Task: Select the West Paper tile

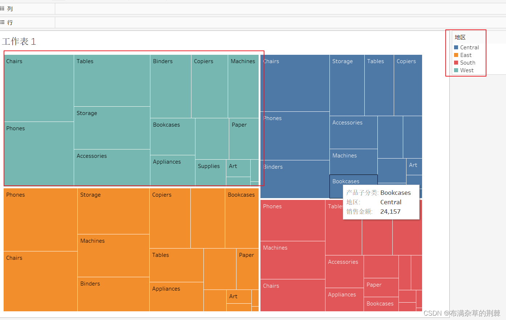Action: point(244,139)
